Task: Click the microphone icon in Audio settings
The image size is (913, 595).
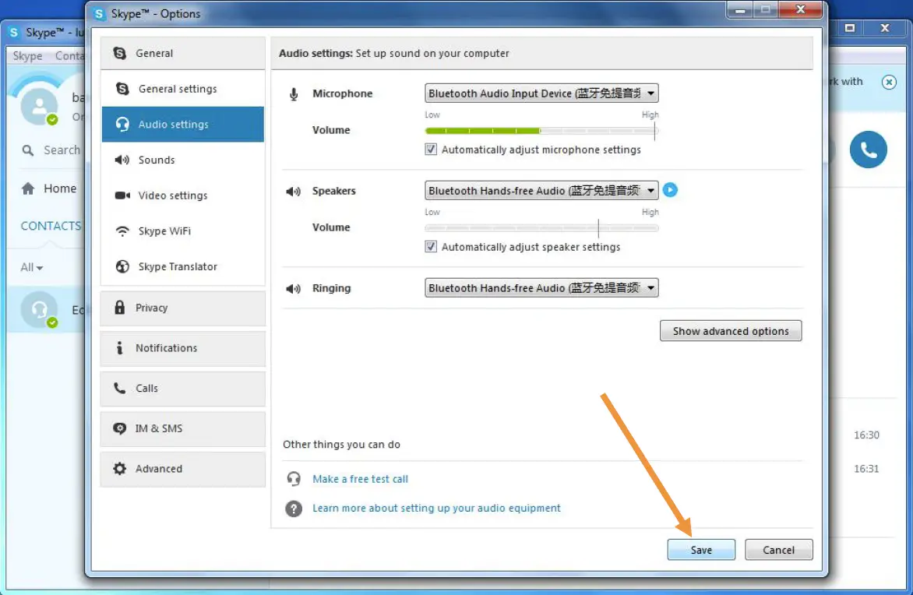Action: pos(294,93)
